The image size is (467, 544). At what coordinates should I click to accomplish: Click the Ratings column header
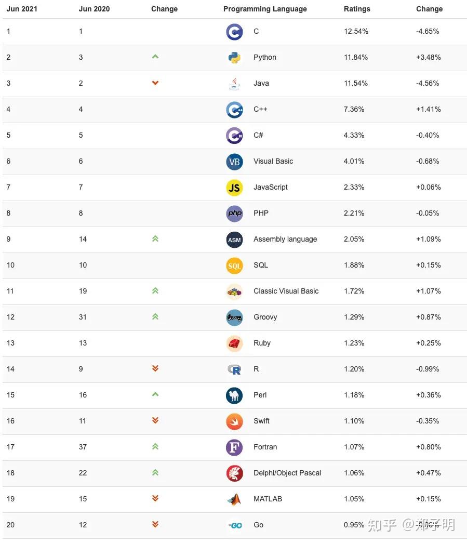(357, 9)
